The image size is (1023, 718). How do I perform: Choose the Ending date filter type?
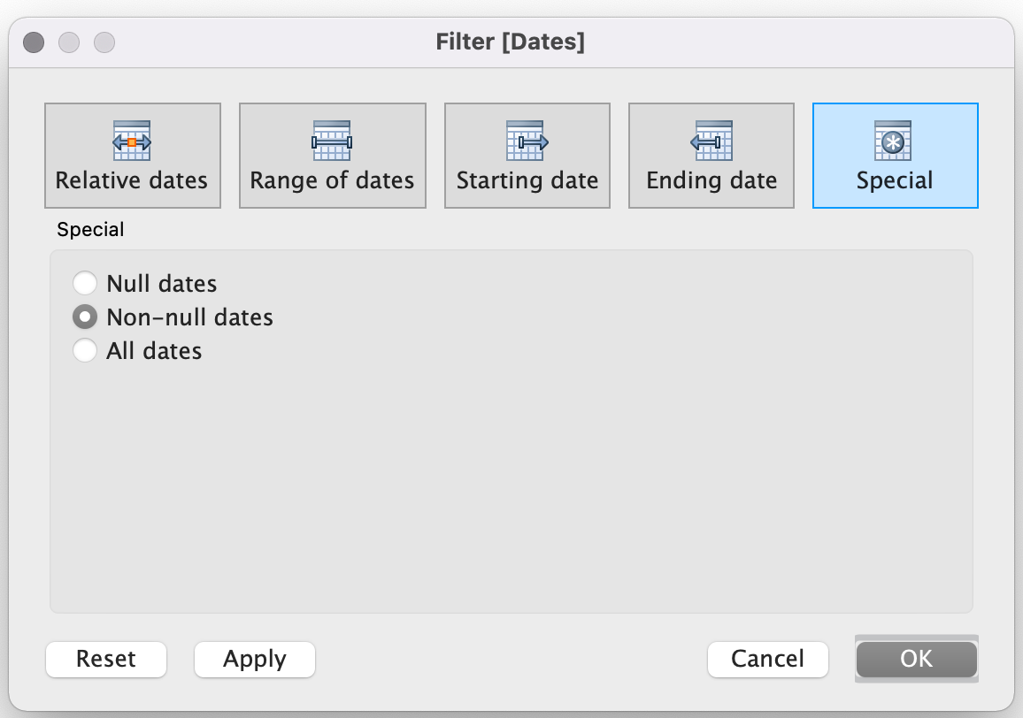point(711,156)
